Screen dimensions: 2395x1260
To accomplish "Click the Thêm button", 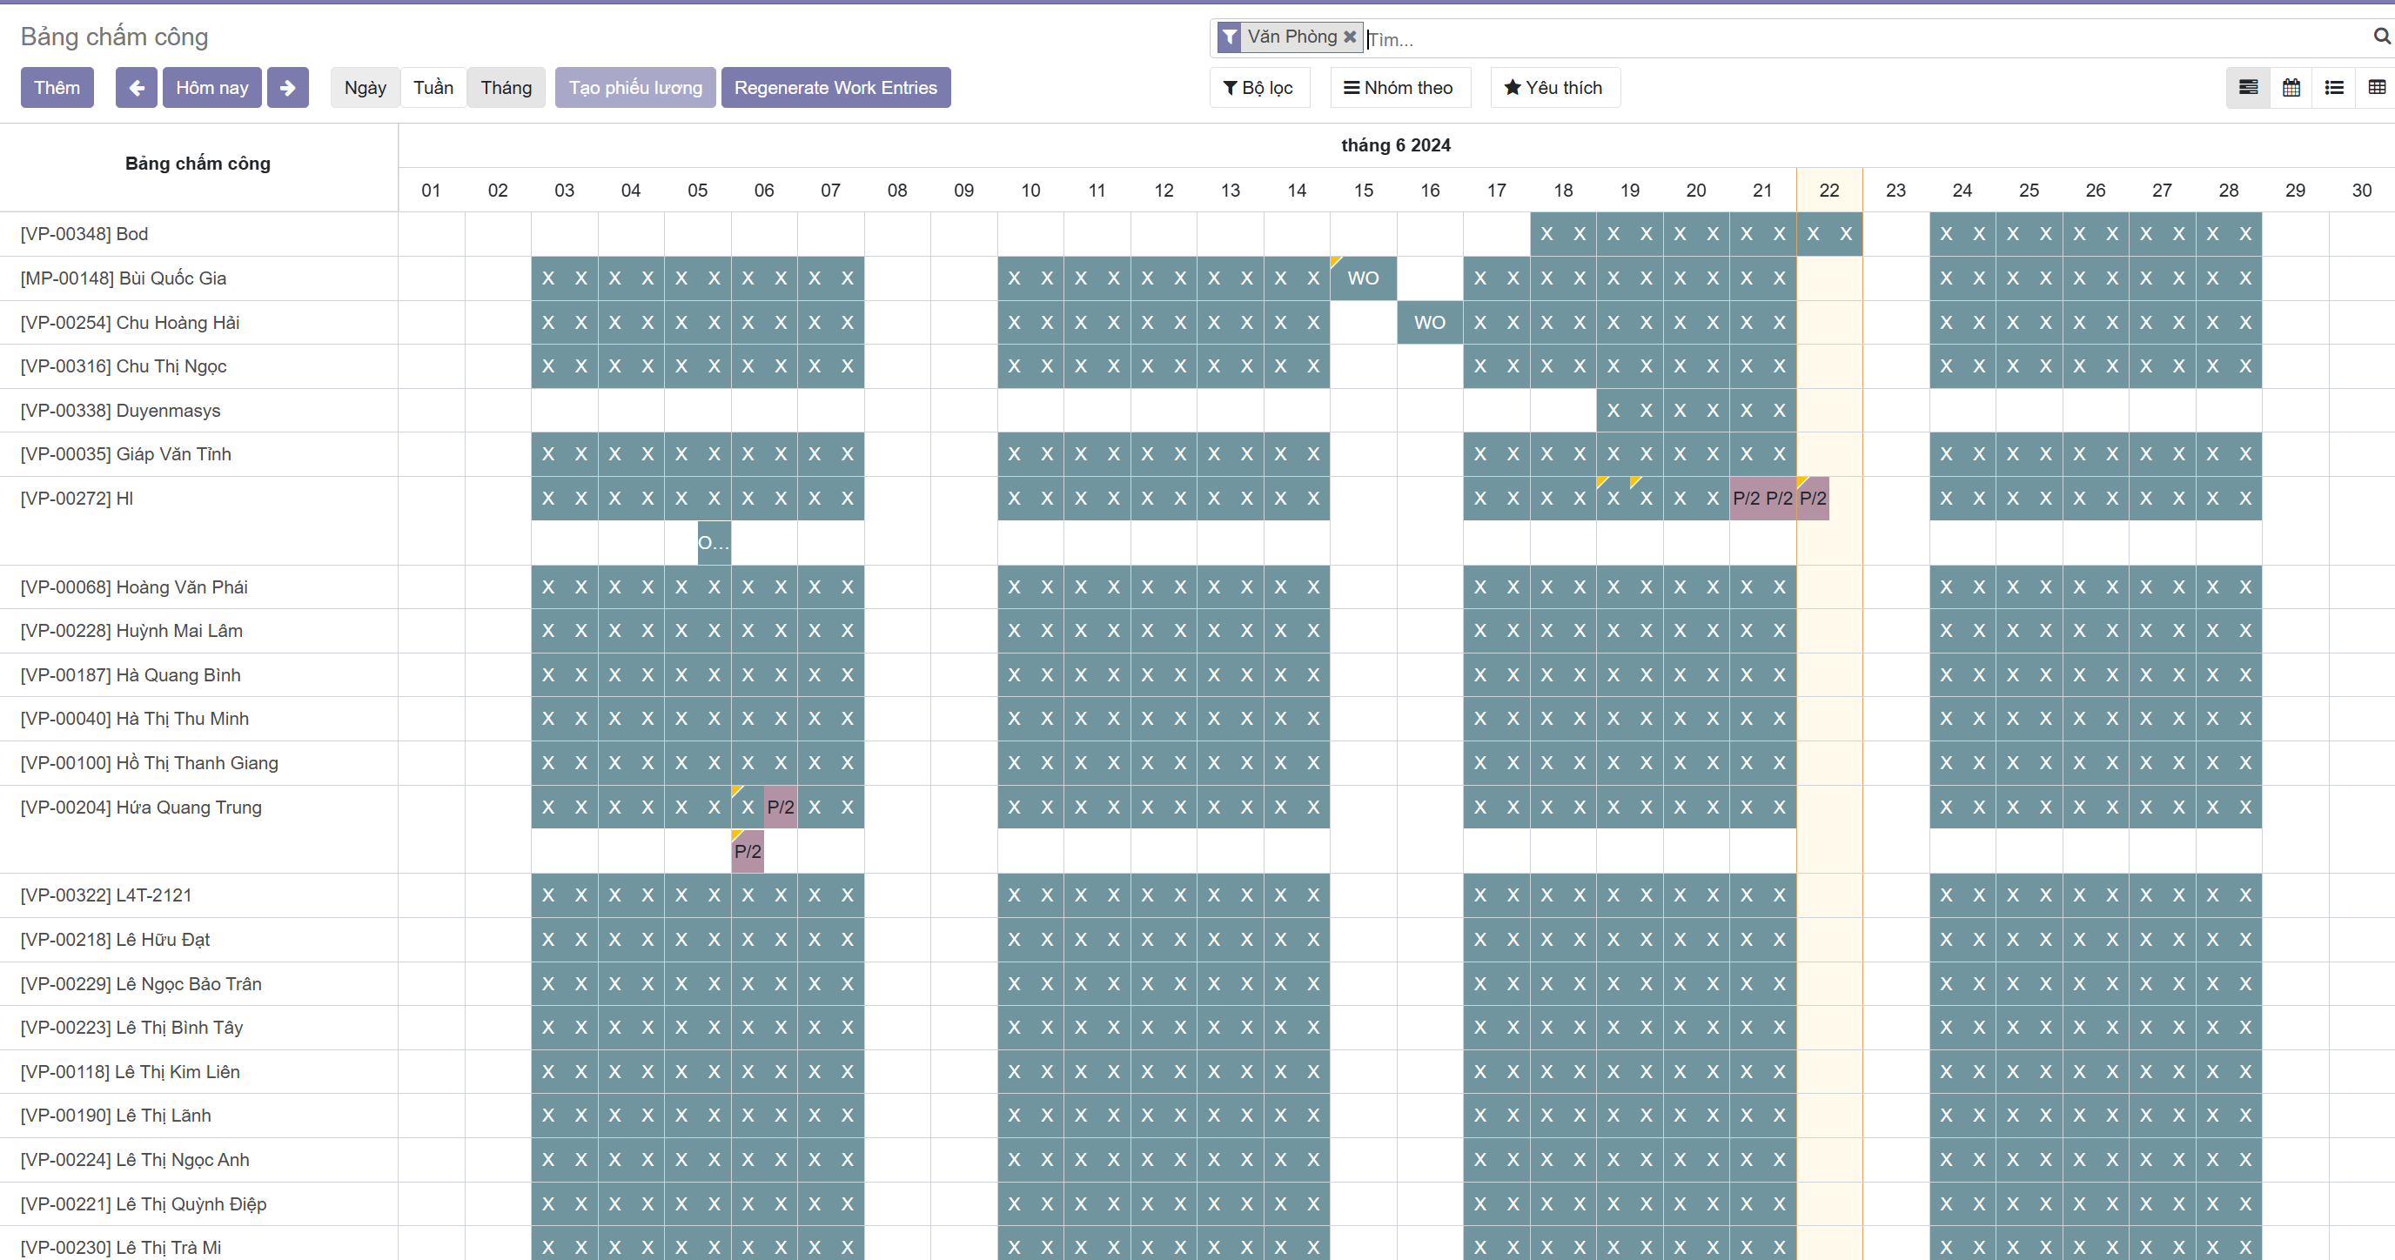I will pyautogui.click(x=57, y=87).
